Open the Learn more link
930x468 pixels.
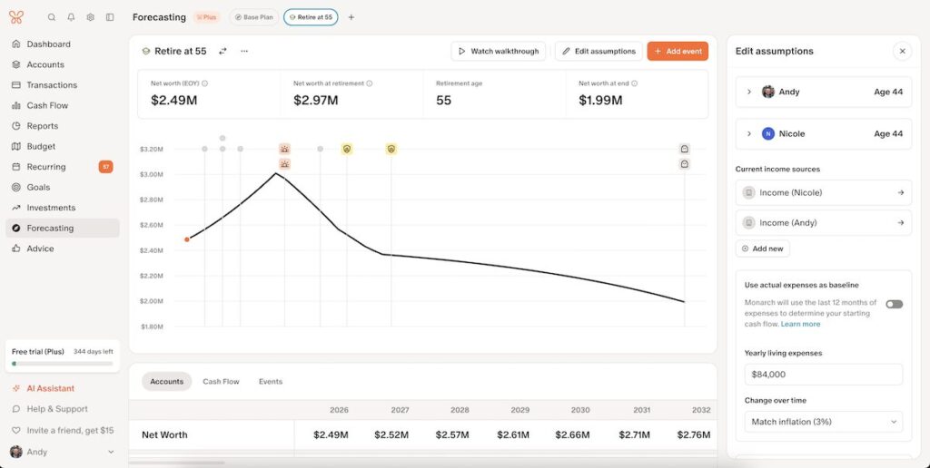coord(800,324)
